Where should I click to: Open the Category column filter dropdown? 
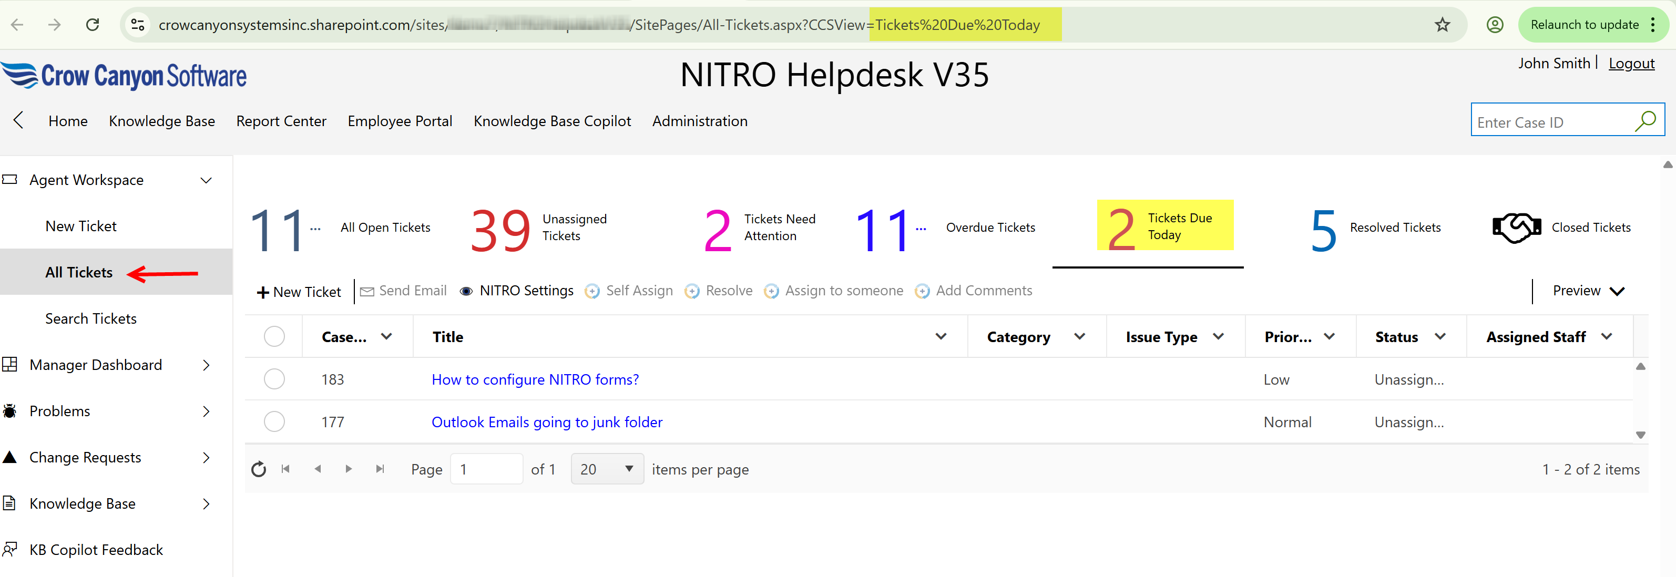(x=1080, y=336)
